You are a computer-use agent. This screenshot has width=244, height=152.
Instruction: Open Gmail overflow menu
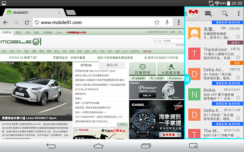click(239, 14)
